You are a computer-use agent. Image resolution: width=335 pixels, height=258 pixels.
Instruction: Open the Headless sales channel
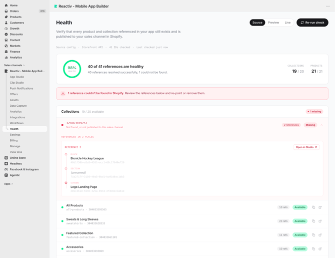[x=16, y=164]
